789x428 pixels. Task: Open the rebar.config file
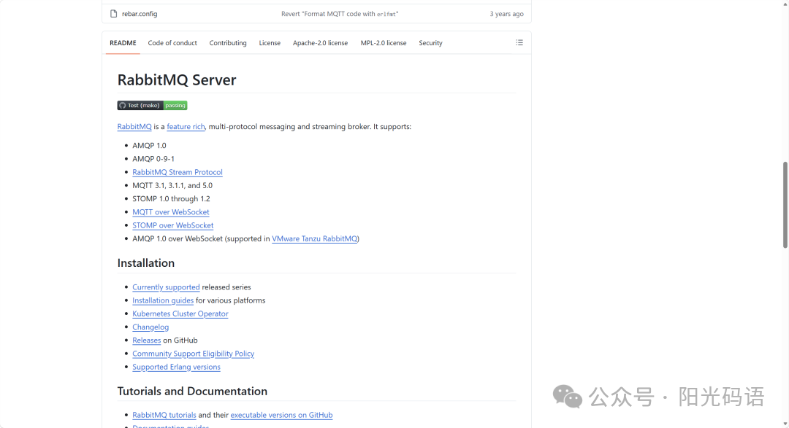tap(140, 14)
